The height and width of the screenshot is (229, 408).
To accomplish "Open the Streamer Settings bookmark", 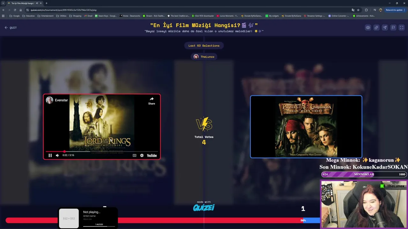I will (x=315, y=16).
